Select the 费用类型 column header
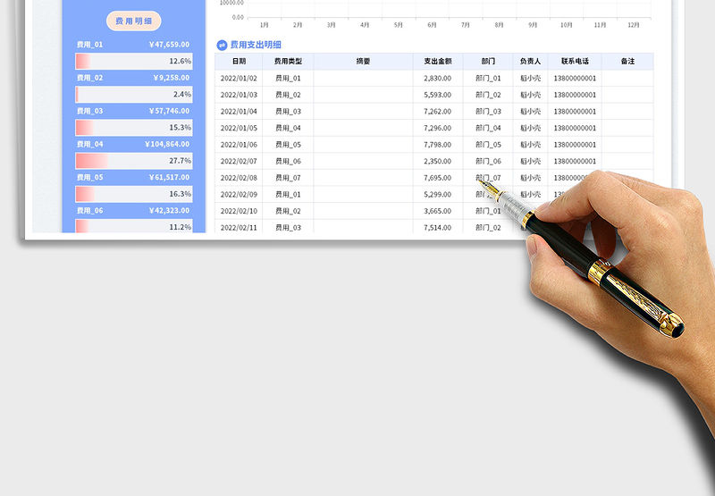The image size is (715, 496). [288, 62]
